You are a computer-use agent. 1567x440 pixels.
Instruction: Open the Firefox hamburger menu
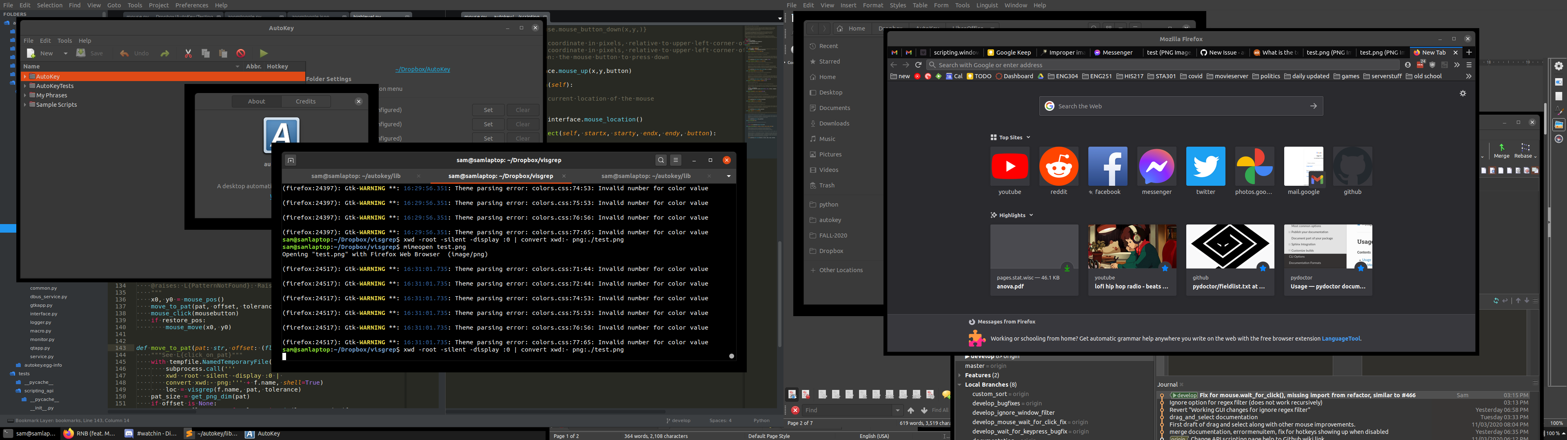tap(1469, 65)
